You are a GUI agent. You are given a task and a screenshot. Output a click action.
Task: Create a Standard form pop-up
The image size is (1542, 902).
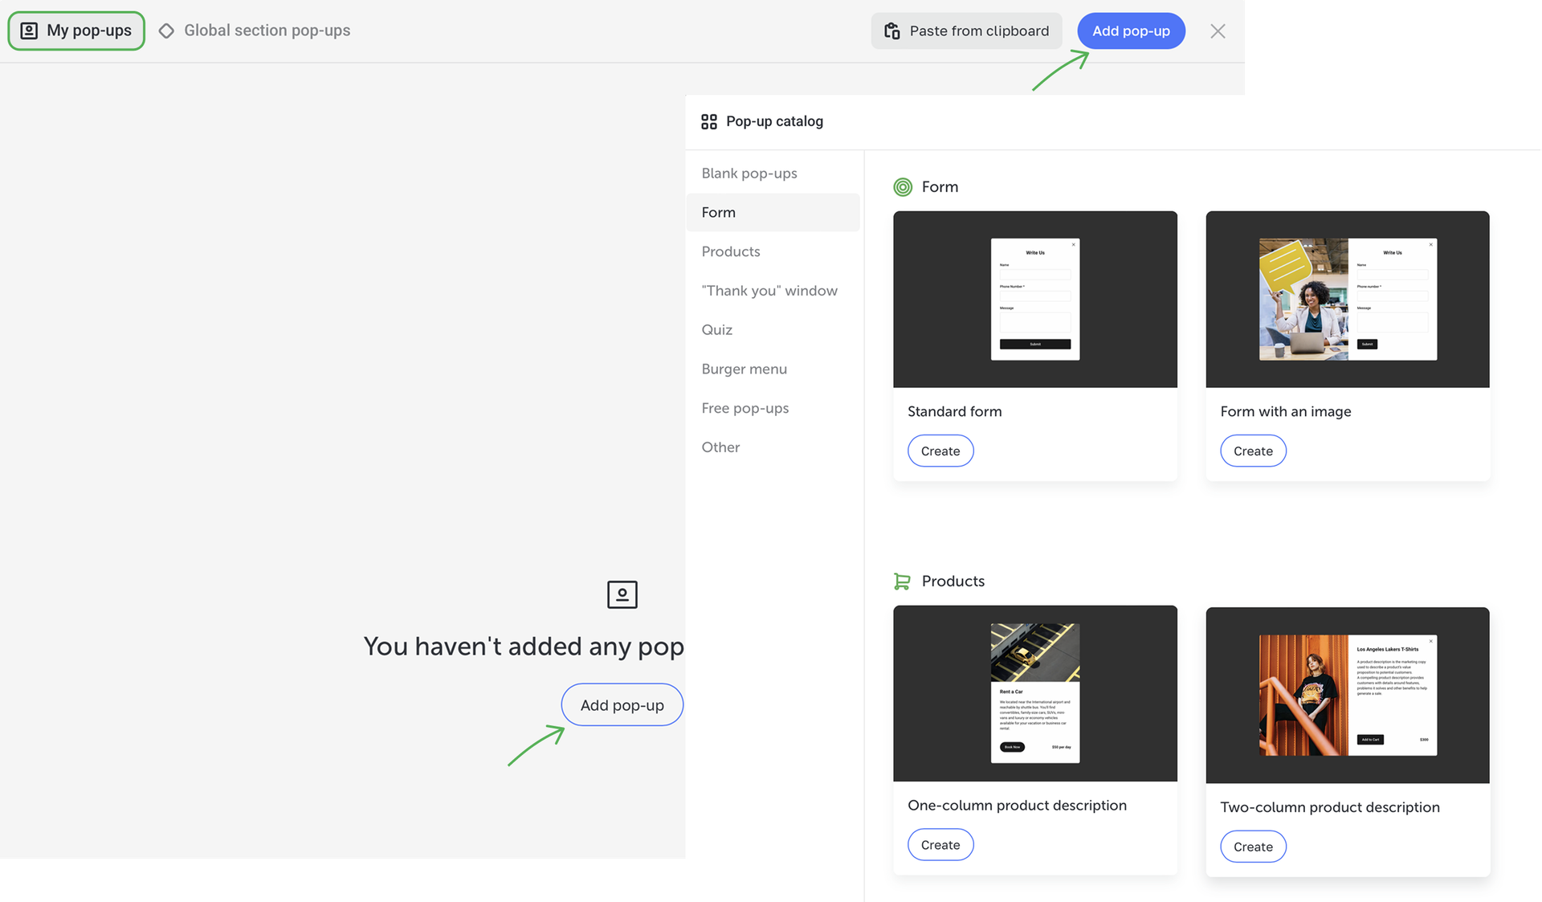[x=940, y=451]
